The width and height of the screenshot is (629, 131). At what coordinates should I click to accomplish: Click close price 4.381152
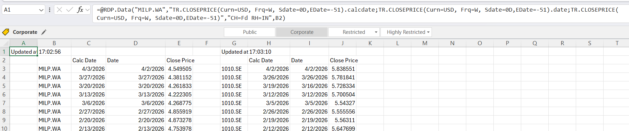point(179,77)
